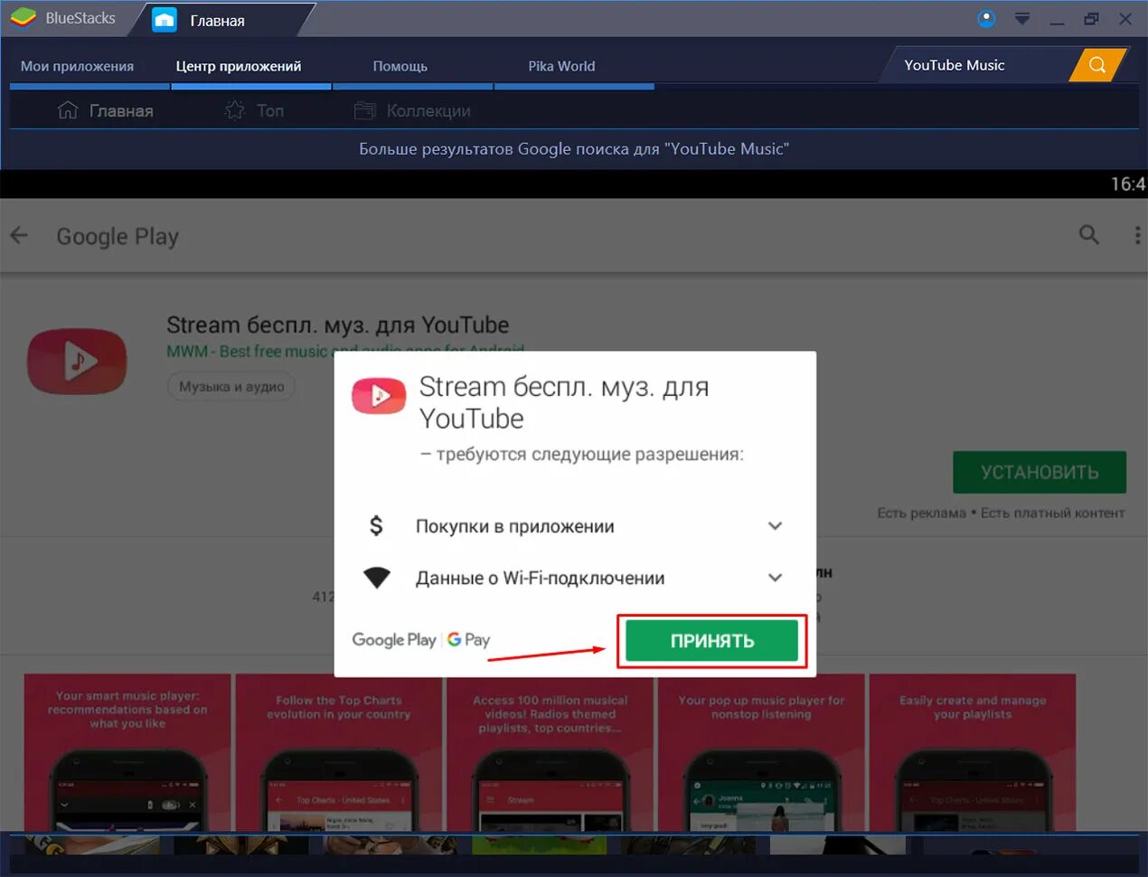The height and width of the screenshot is (877, 1148).
Task: Open the 'Easily create and manage playlists' screenshot
Action: pos(973,752)
